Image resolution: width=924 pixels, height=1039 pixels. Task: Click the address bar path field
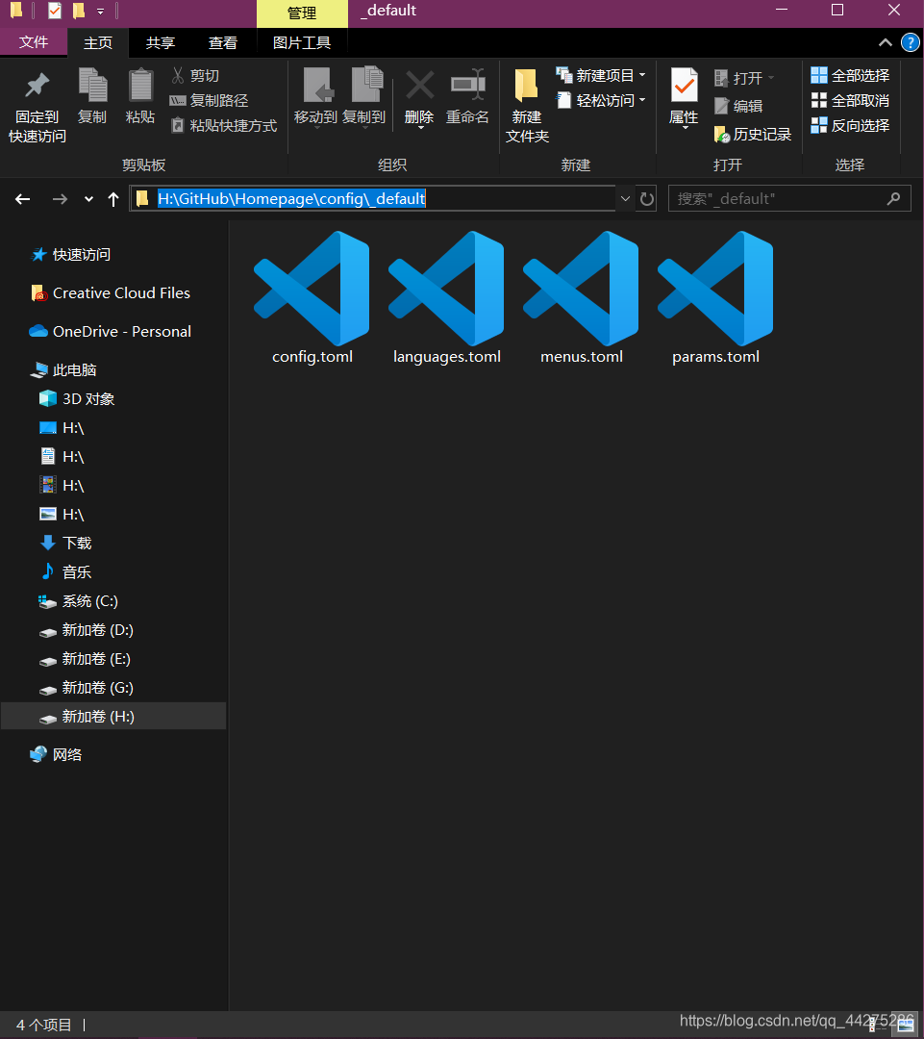tap(372, 199)
